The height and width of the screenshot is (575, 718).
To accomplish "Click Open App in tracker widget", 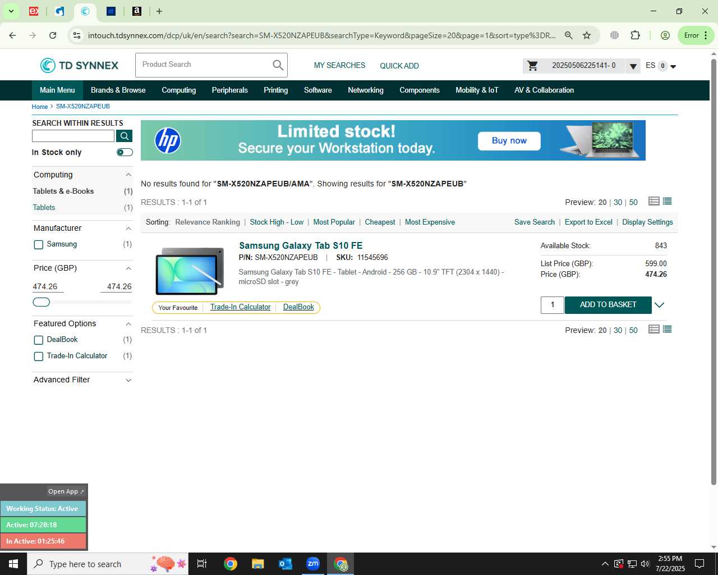I will (66, 491).
